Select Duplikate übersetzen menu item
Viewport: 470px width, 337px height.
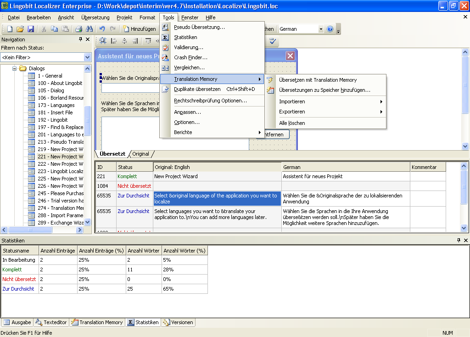(212, 89)
